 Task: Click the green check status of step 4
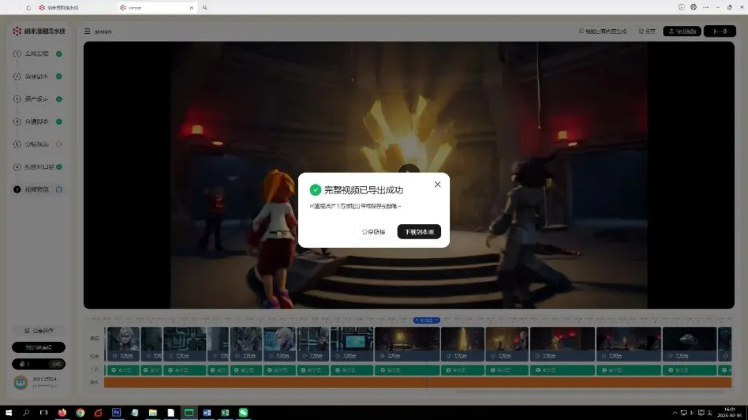59,122
